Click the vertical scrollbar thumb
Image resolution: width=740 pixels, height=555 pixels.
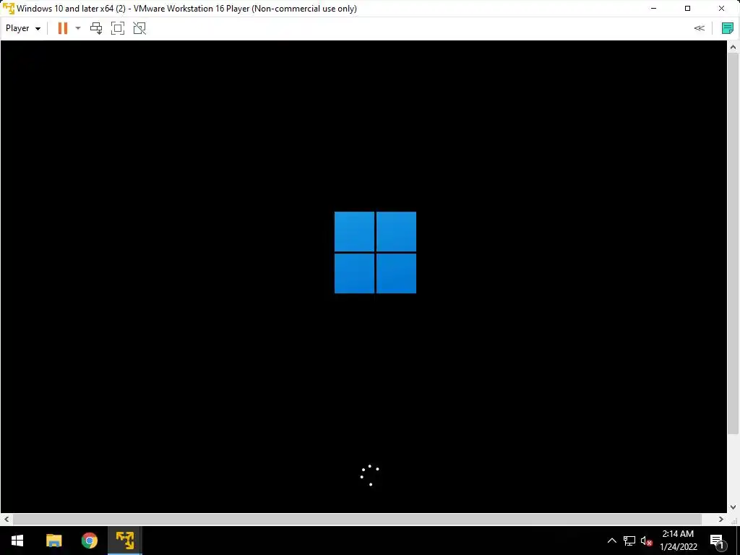733,244
